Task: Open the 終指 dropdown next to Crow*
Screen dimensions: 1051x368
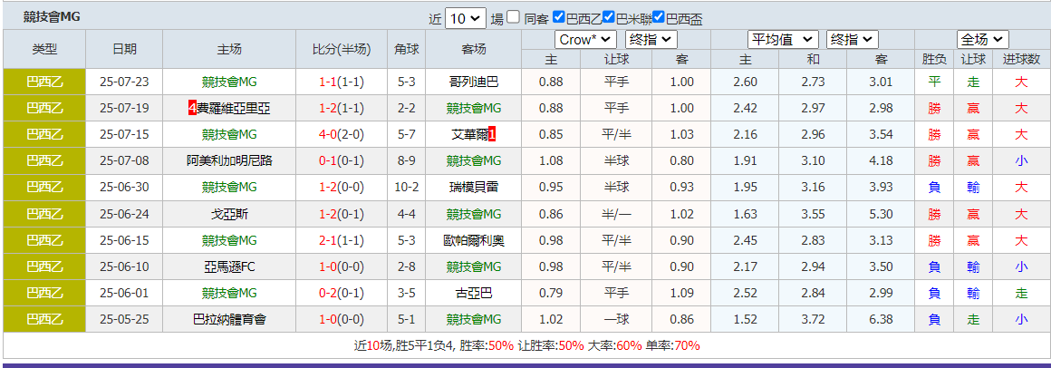Action: point(651,40)
